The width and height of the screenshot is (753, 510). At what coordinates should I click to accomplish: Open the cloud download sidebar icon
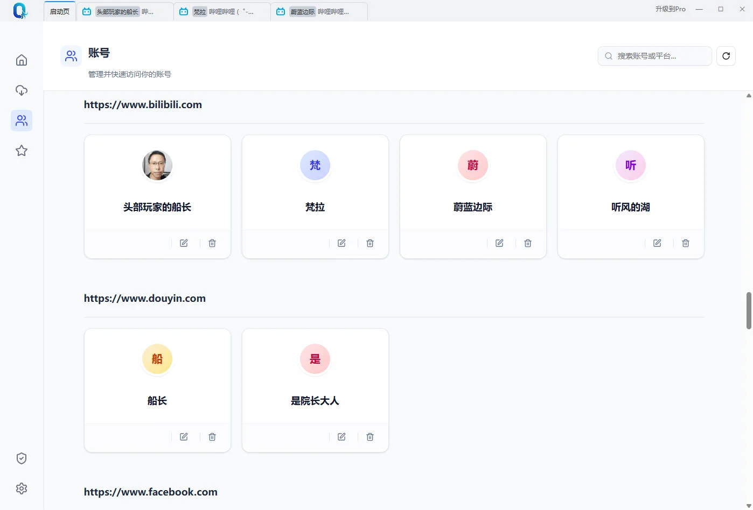coord(22,90)
